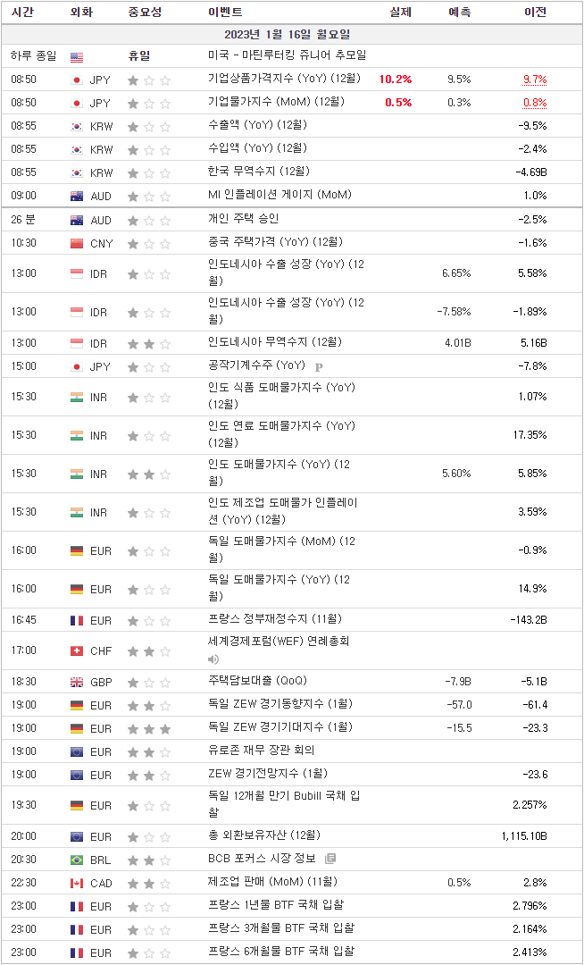Screen dimensions: 584x965
Task: Click the speaker icon under 세계경제포럼(WEF) 연례총회
Action: coord(213,659)
